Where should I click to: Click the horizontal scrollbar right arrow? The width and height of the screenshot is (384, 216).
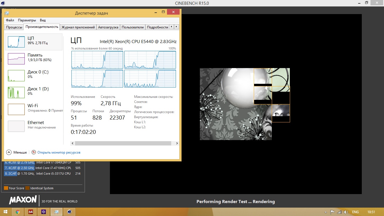coord(177,143)
